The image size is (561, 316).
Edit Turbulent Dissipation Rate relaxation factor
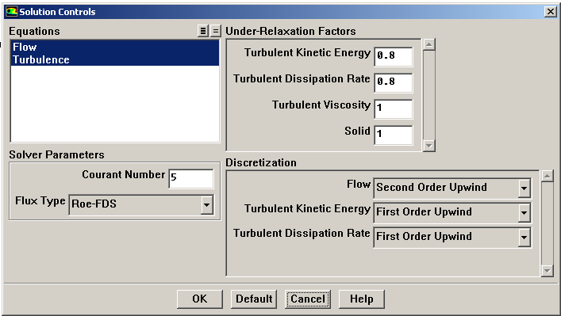[394, 82]
